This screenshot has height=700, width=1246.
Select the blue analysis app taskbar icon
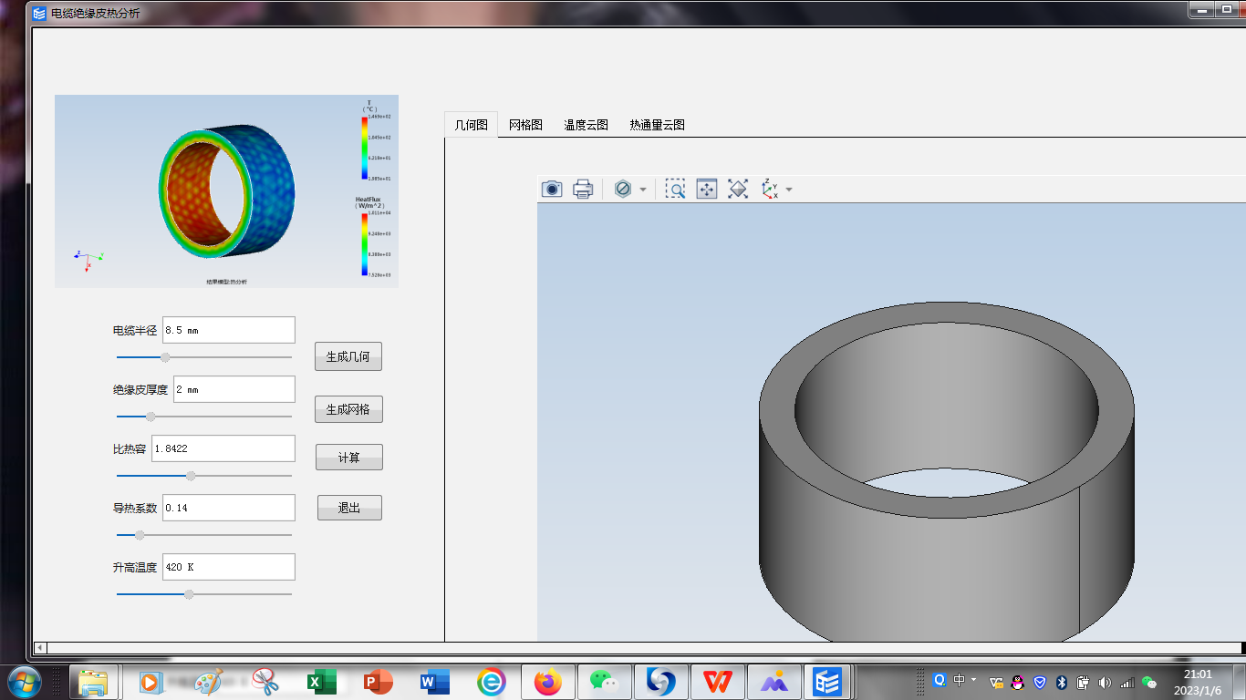point(828,682)
